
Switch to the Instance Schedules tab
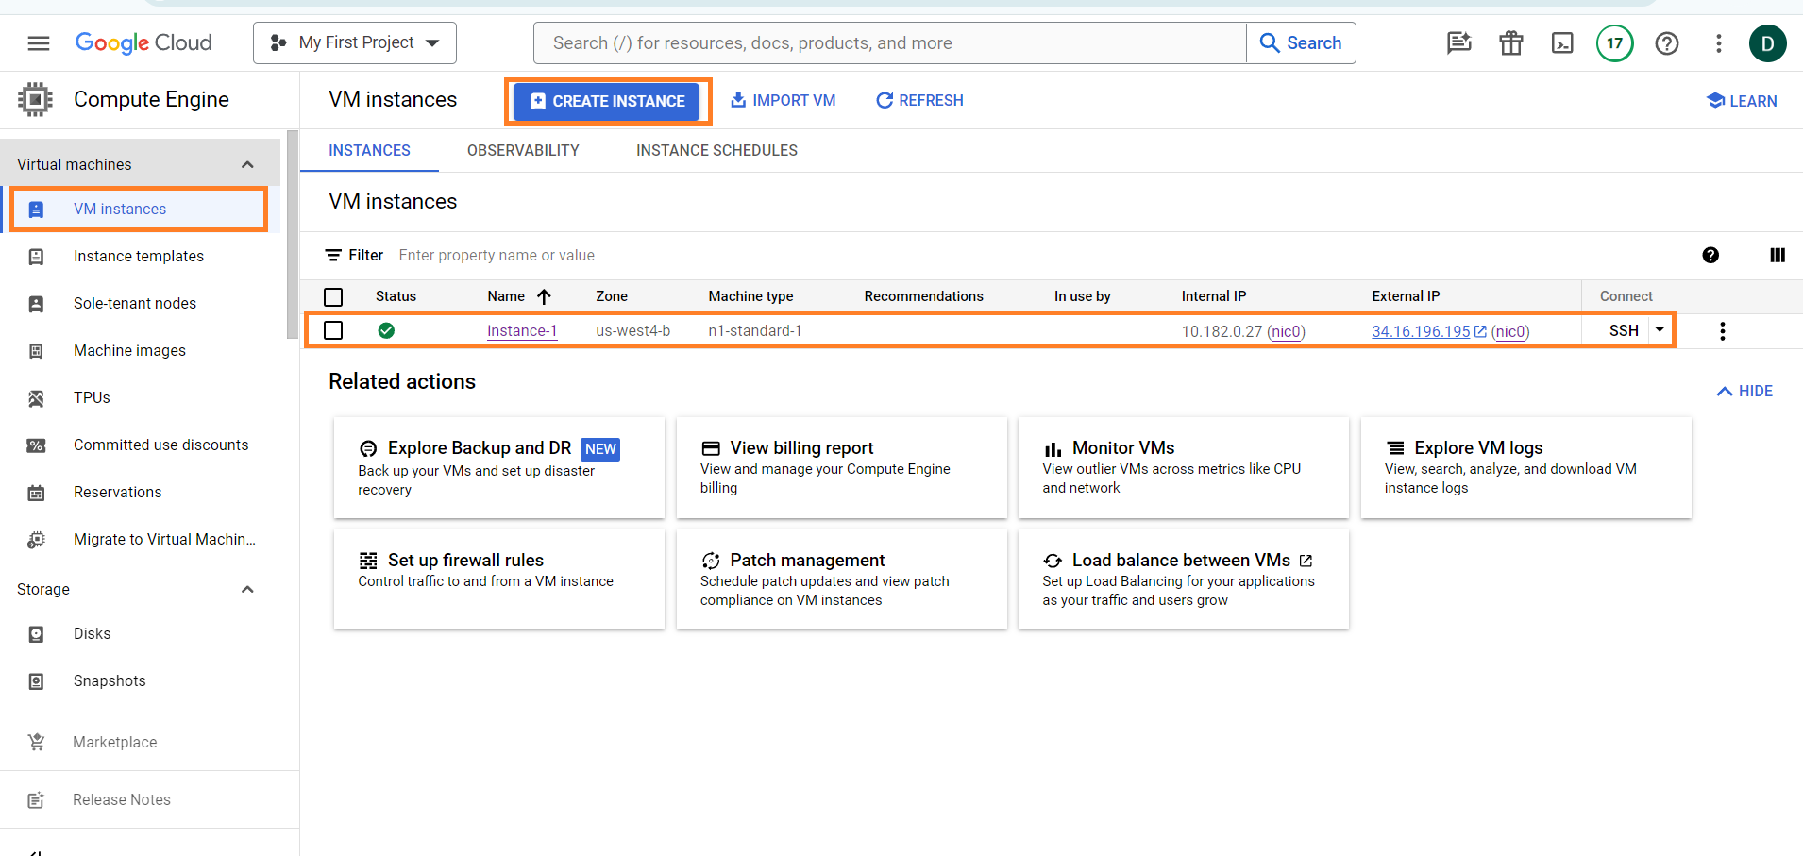click(x=716, y=151)
